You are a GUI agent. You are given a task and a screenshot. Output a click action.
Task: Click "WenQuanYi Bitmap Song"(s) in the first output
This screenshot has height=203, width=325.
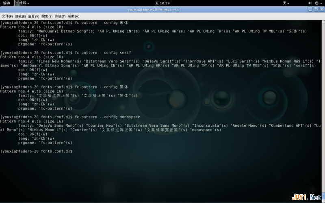[x=65, y=31]
